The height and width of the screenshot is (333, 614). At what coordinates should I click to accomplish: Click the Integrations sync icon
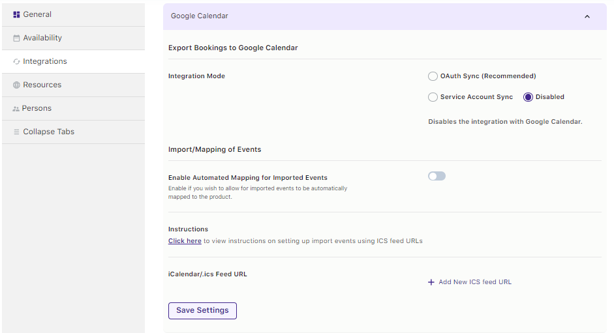click(16, 61)
